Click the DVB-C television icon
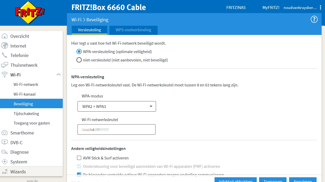The width and height of the screenshot is (325, 182). [x=4, y=142]
